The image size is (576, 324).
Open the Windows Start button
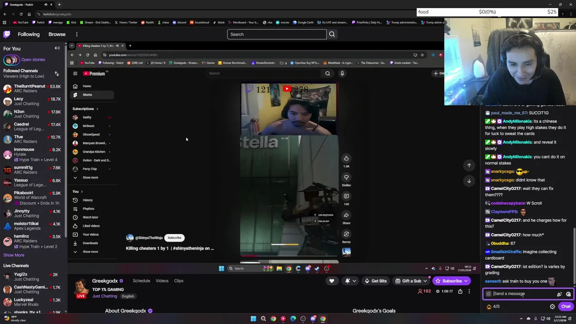click(x=253, y=319)
